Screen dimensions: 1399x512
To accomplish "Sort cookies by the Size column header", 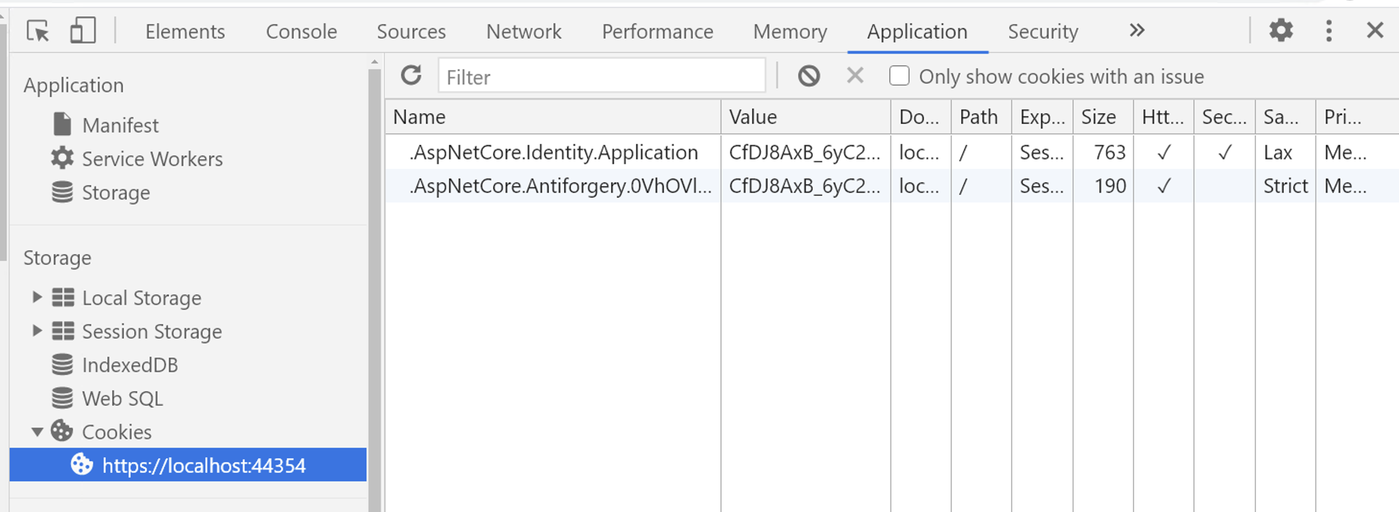I will click(1102, 117).
